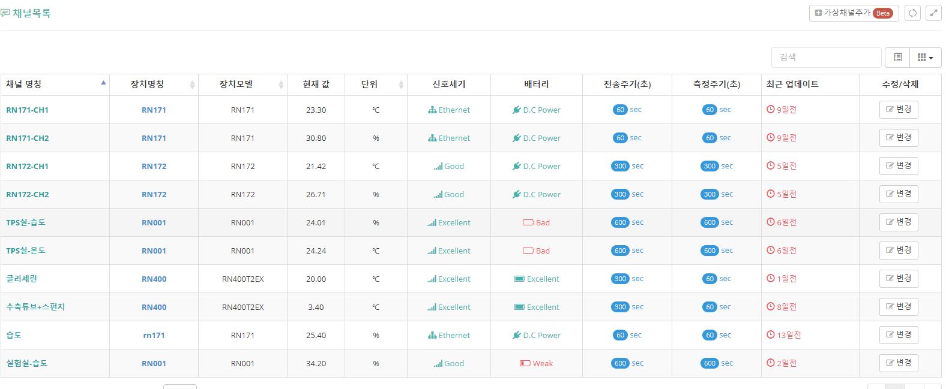The height and width of the screenshot is (389, 946).
Task: Sort by 채널 명칭 column header
Action: [55, 85]
